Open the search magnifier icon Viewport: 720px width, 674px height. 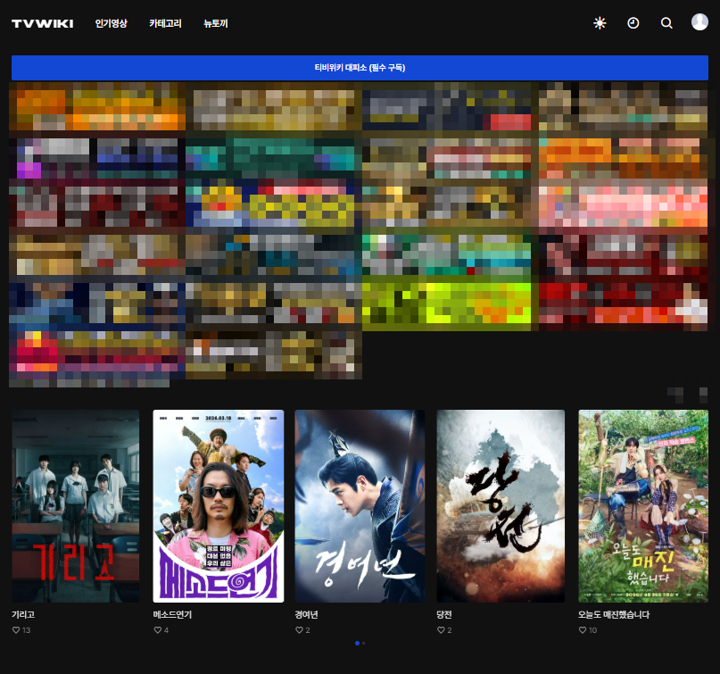tap(666, 23)
